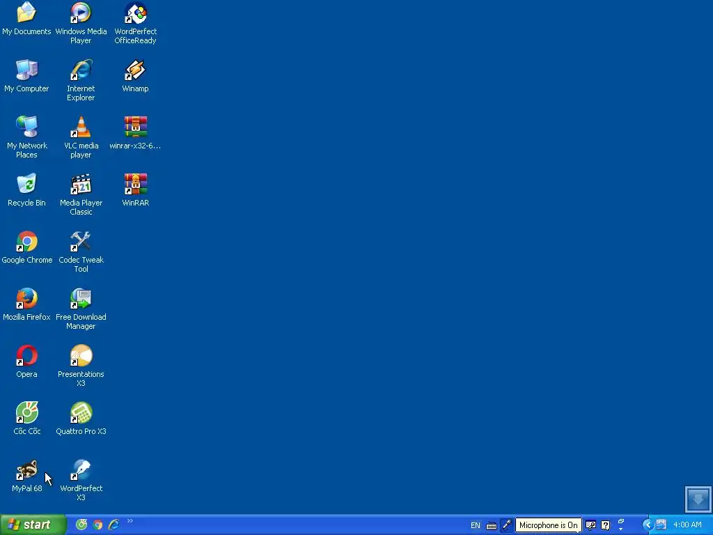Open the language bar options arrow
Viewport: 713px width, 535px height.
pos(621,529)
